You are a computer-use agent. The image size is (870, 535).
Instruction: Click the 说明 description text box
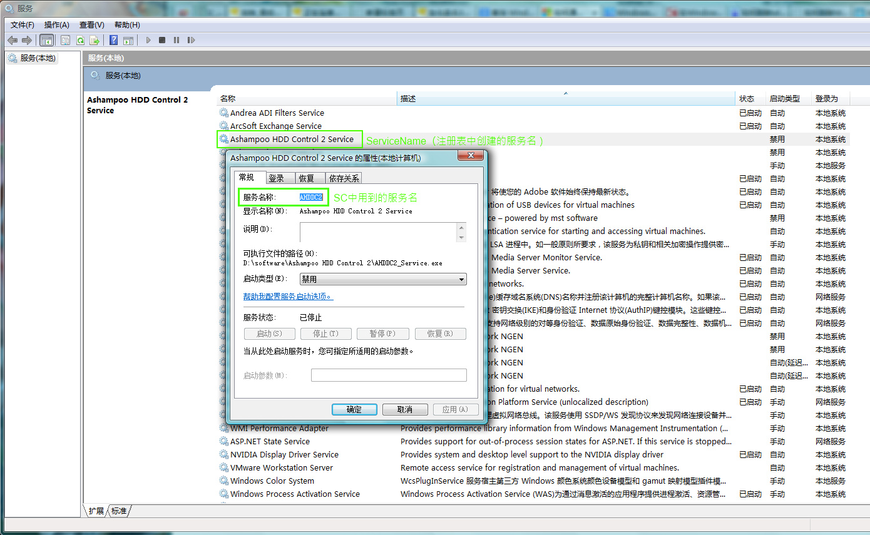[379, 232]
